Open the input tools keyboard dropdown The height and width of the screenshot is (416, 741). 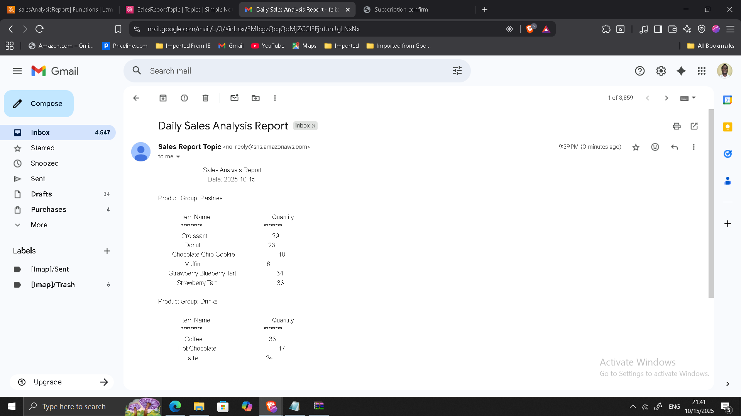click(x=688, y=98)
